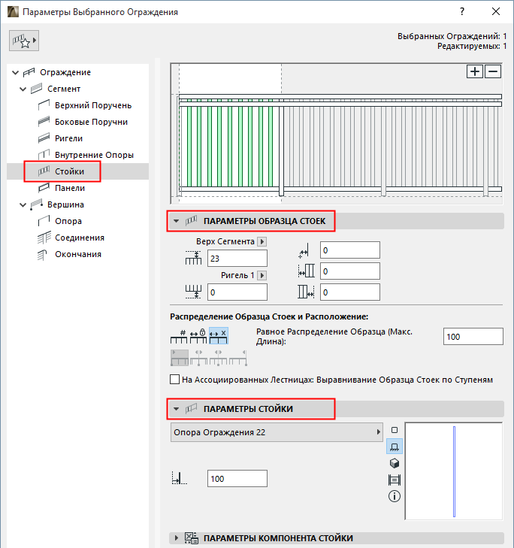
Task: Click pattern end offset field in right column bottom
Action: click(349, 292)
